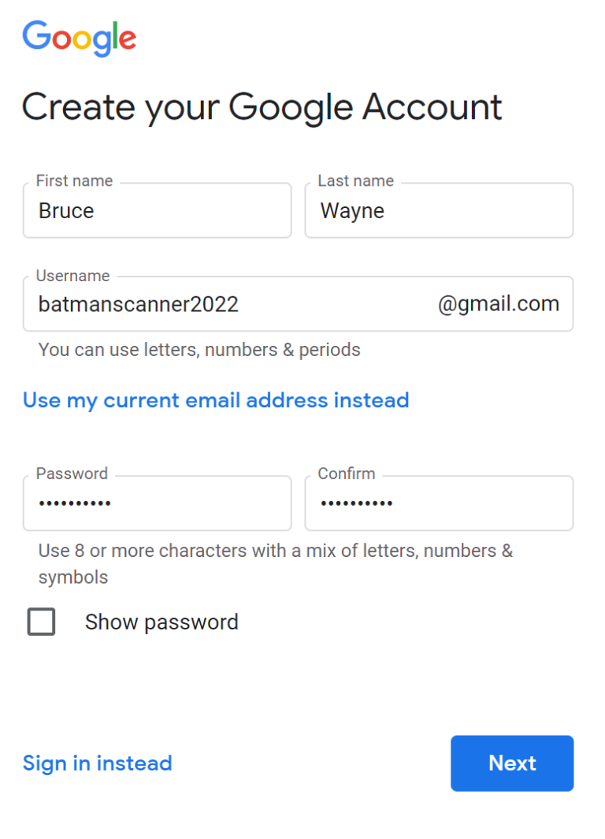Focus the Password field

pyautogui.click(x=157, y=503)
